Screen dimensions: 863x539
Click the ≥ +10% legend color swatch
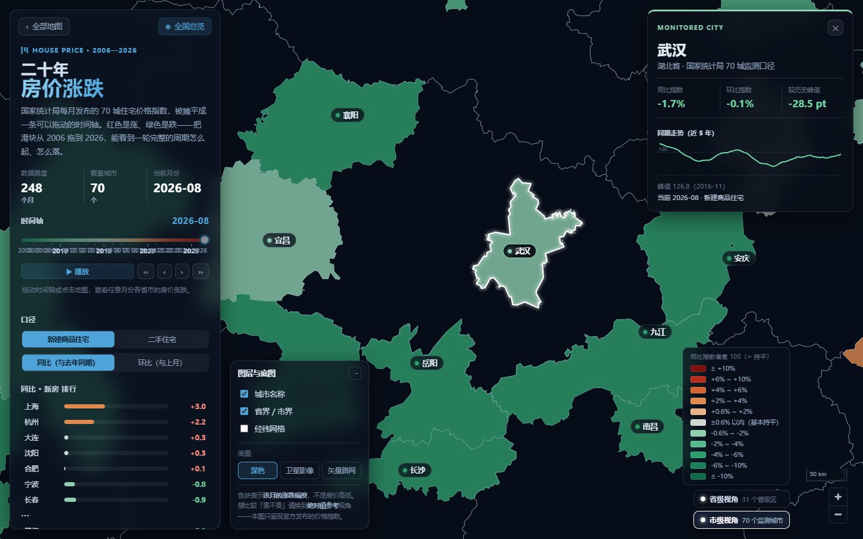click(x=698, y=368)
